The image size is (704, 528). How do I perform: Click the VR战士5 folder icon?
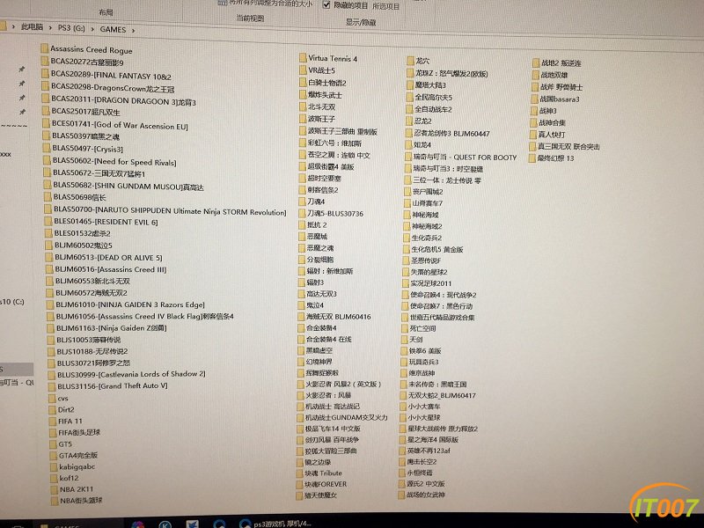pos(303,70)
